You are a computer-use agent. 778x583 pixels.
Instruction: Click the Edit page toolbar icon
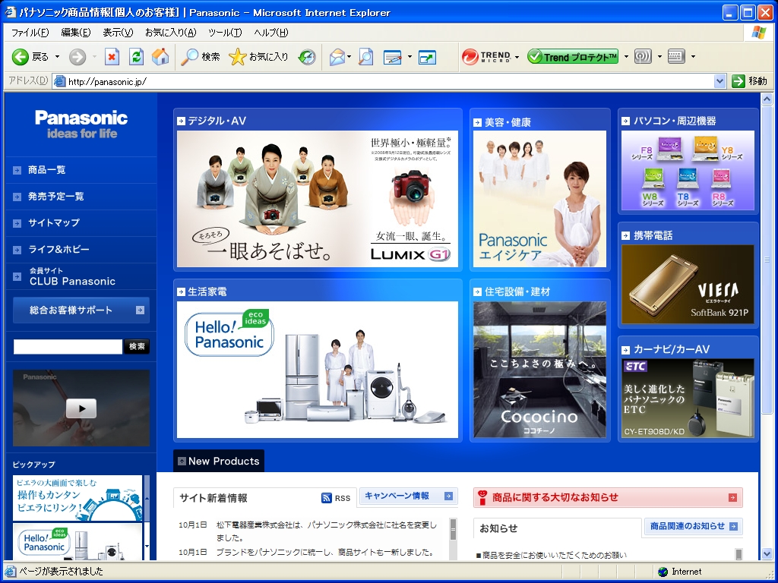pos(393,57)
